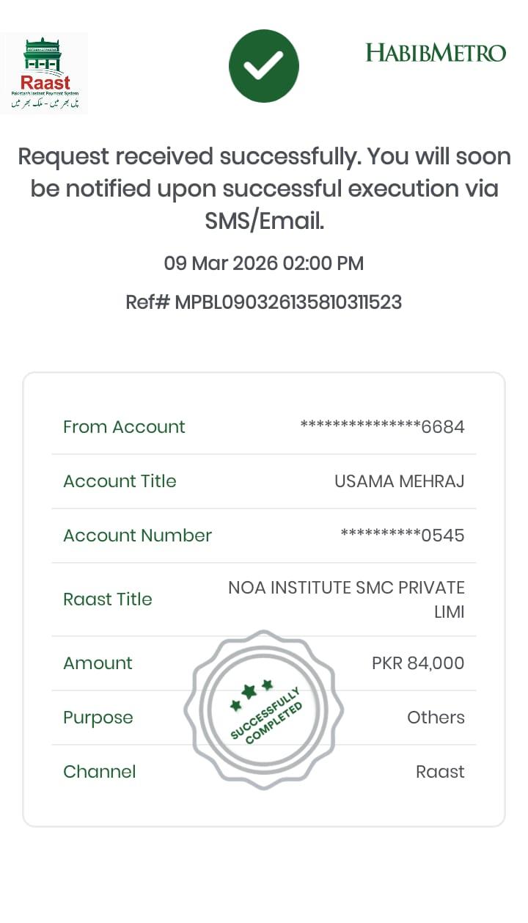528x923 pixels.
Task: Click the From Account label
Action: tap(124, 427)
